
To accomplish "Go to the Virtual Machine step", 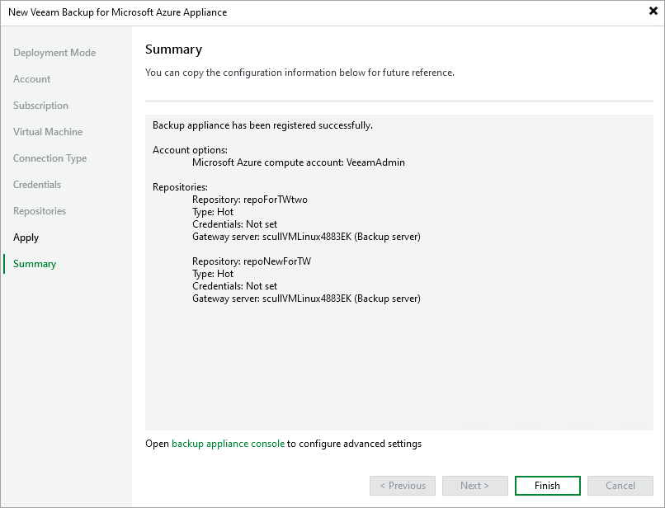I will [48, 132].
